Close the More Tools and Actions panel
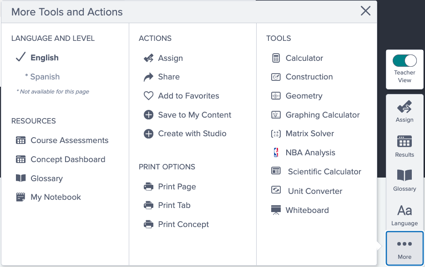Screen dimensions: 425x267 point(365,11)
